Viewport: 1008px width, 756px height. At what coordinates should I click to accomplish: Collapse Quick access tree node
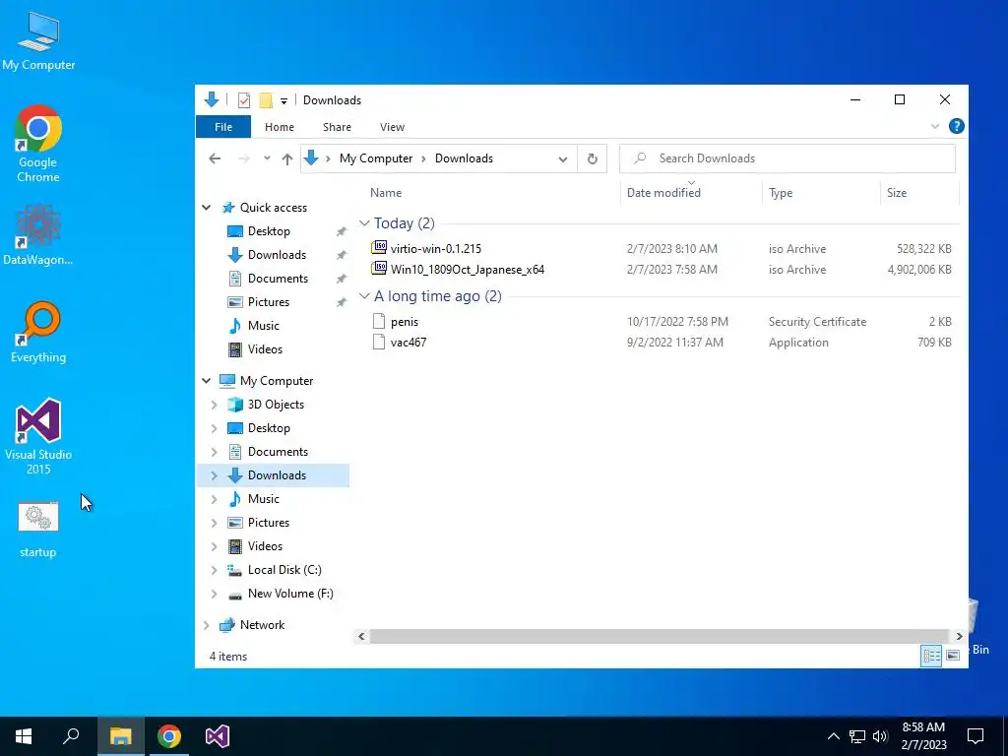coord(207,208)
